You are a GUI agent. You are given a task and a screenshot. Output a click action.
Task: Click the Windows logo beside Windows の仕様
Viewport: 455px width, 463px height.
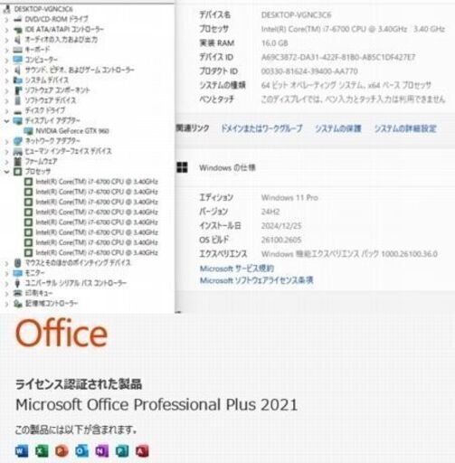pyautogui.click(x=182, y=167)
